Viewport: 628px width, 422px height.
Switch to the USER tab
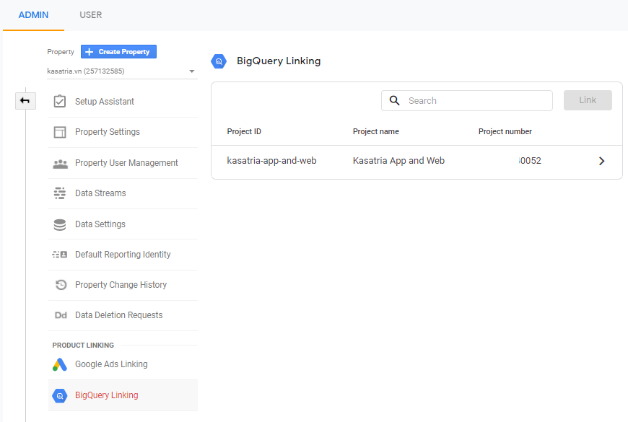(90, 15)
